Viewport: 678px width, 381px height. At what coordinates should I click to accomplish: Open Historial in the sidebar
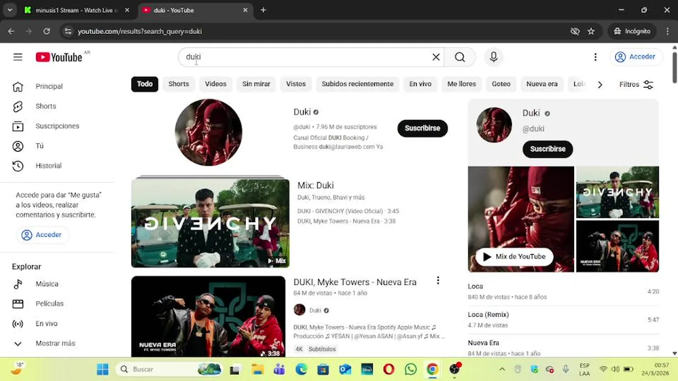48,166
